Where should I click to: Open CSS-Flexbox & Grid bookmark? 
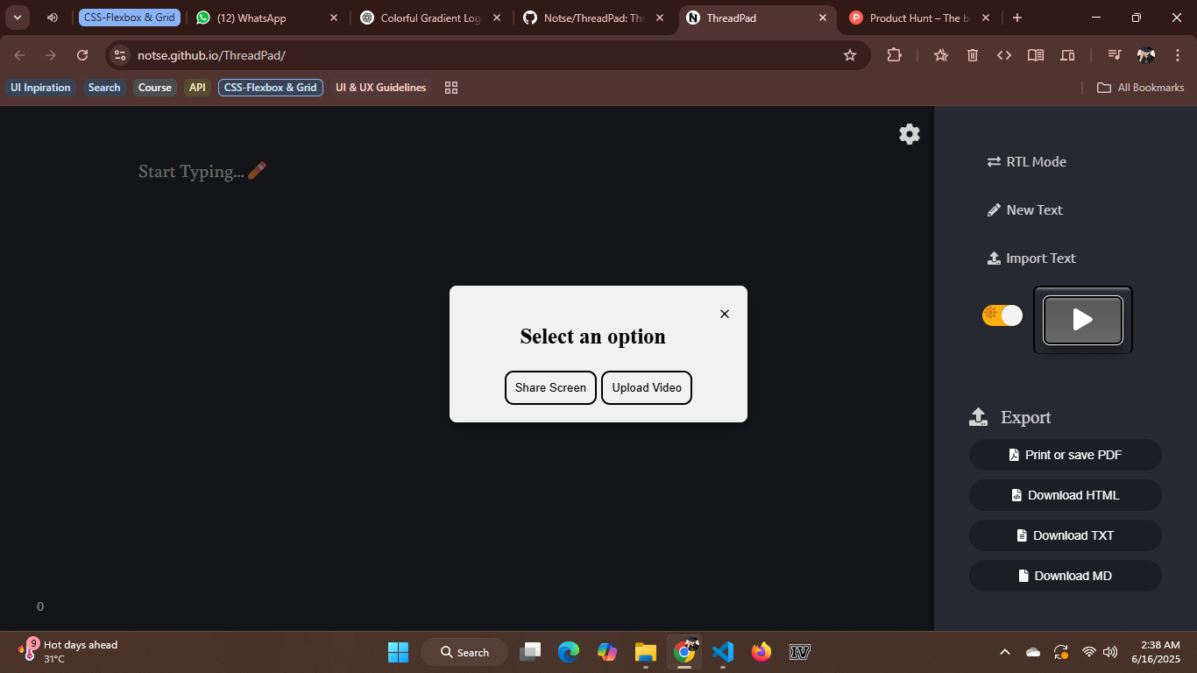[271, 88]
